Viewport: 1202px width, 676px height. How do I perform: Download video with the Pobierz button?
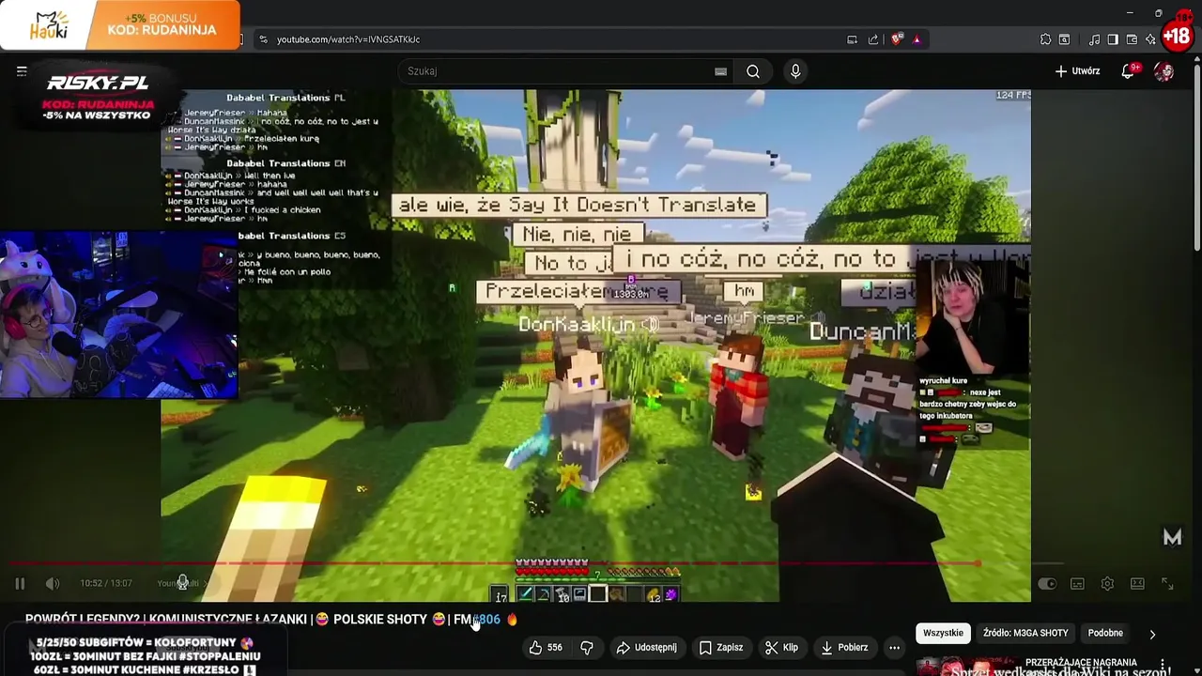click(844, 647)
